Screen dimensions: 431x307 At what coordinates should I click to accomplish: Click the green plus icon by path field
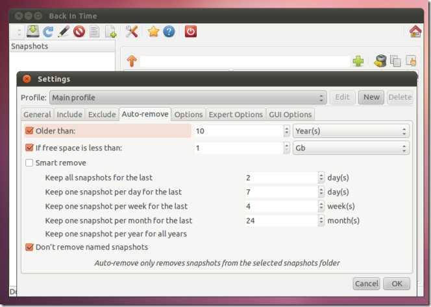point(358,61)
